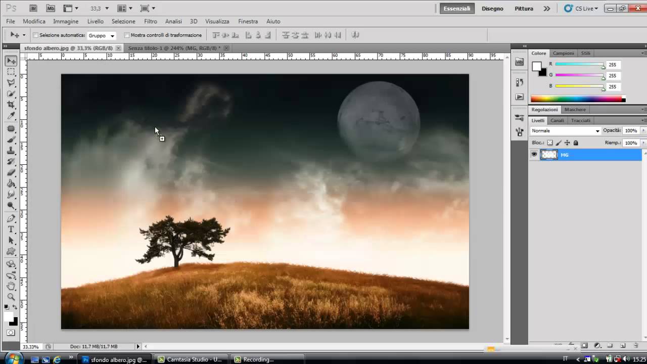
Task: Select the Custom Shape tool
Action: [x=11, y=251]
